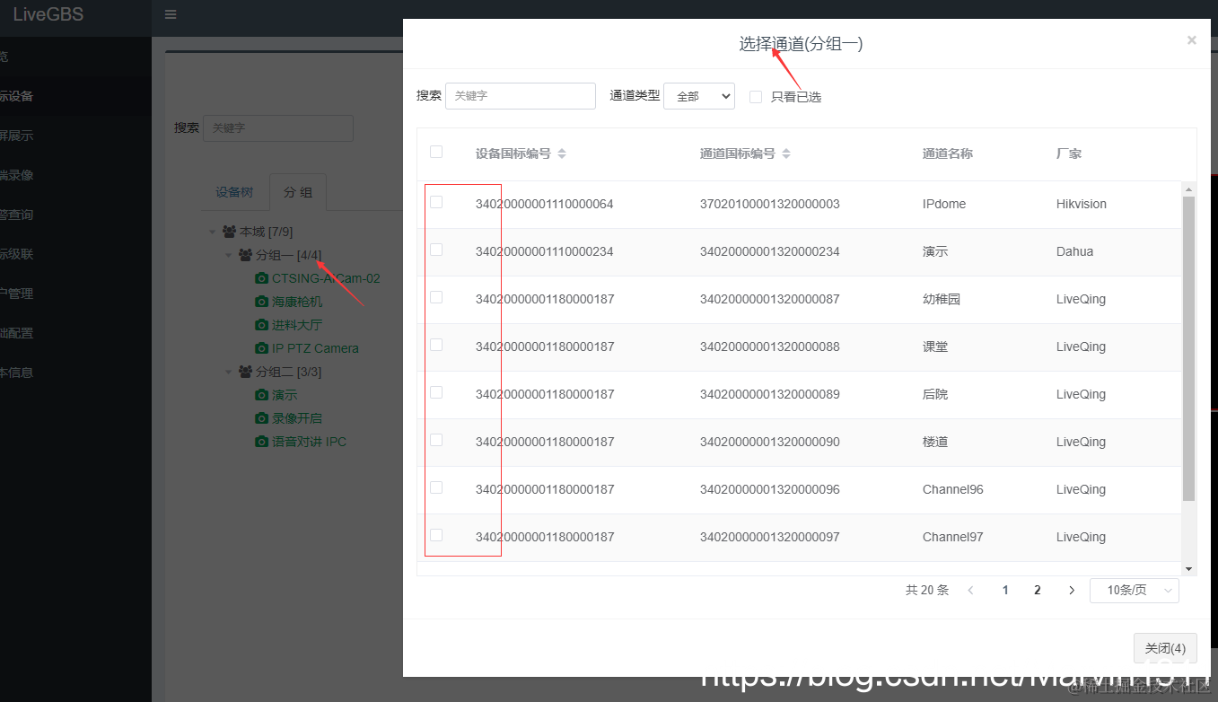The image size is (1218, 702).
Task: Check the Channel96 row checkbox
Action: coord(436,487)
